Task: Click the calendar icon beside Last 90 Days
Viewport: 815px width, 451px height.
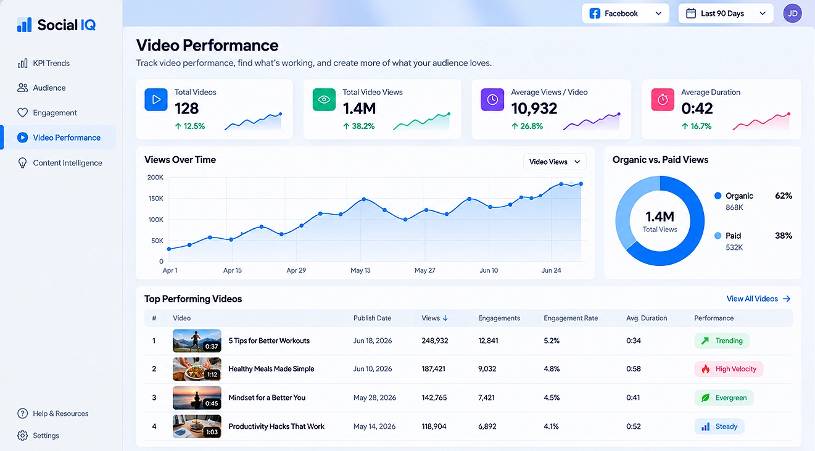Action: pyautogui.click(x=691, y=14)
